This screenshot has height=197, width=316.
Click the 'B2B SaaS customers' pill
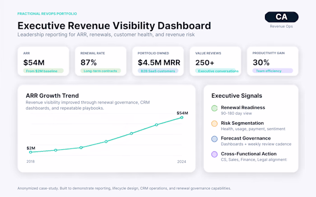point(158,71)
